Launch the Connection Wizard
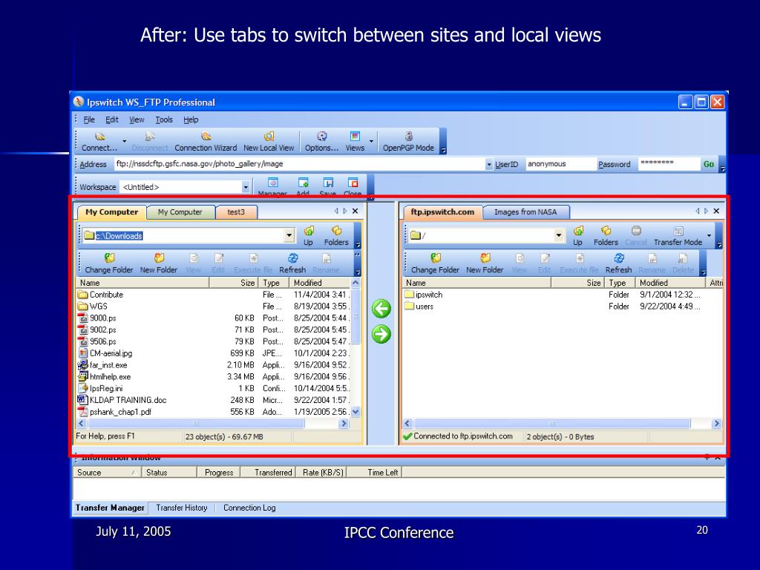 click(206, 142)
